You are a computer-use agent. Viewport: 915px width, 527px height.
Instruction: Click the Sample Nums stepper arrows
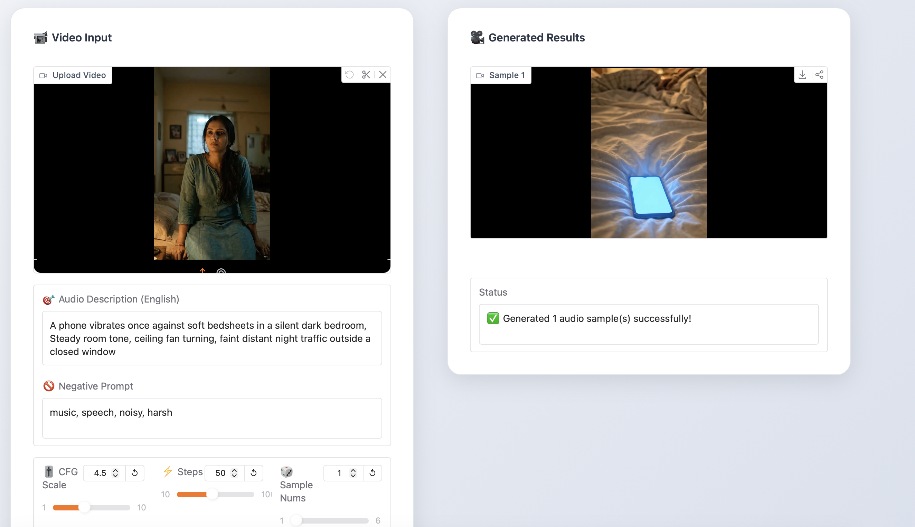[353, 473]
